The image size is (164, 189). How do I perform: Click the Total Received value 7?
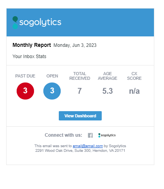pyautogui.click(x=80, y=91)
